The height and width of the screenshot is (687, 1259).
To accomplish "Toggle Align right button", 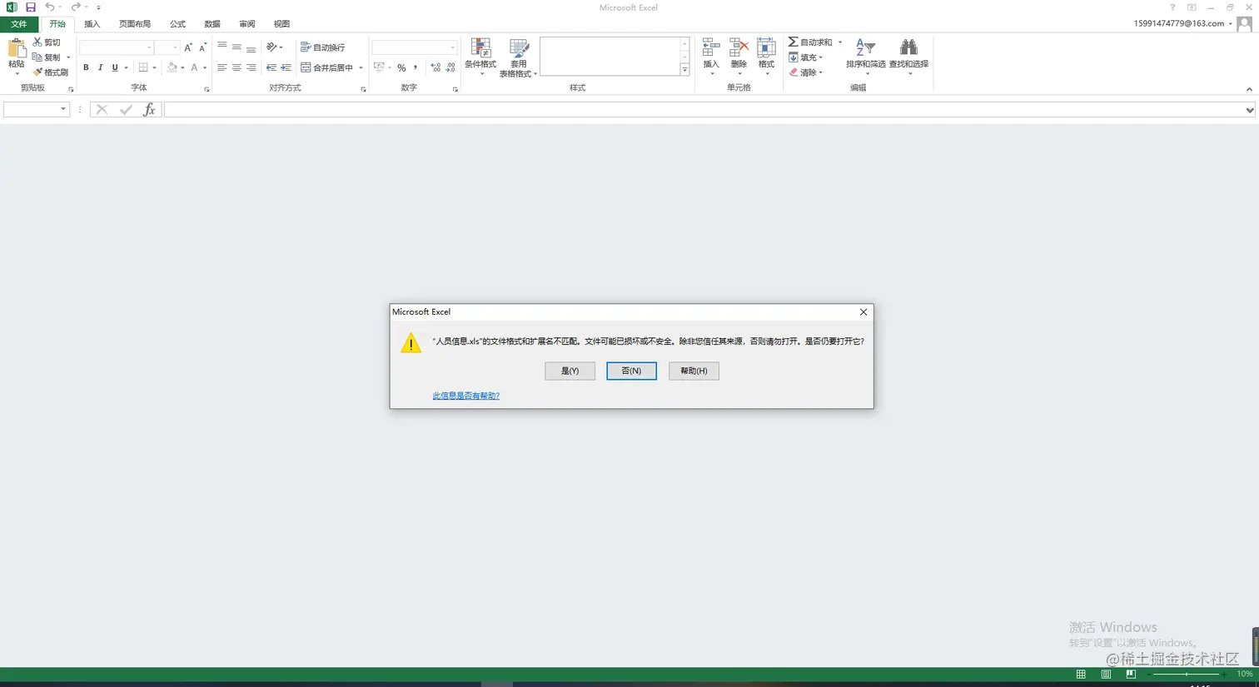I will pos(251,67).
